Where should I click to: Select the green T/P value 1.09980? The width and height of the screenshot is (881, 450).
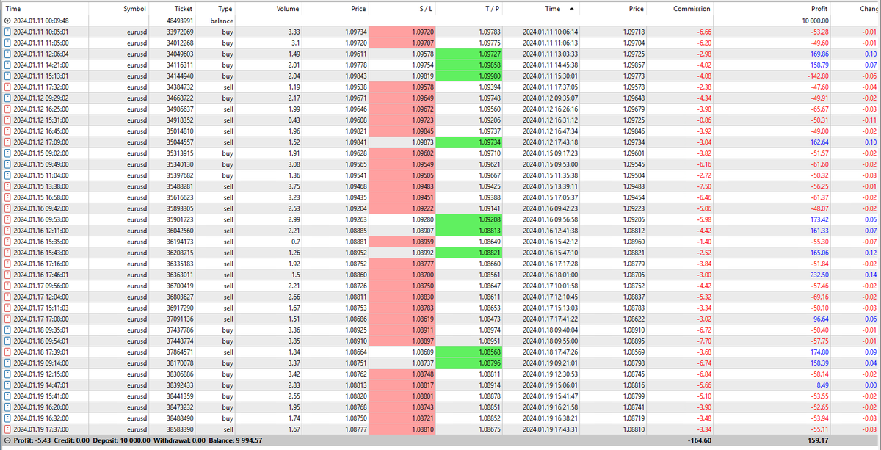point(468,75)
